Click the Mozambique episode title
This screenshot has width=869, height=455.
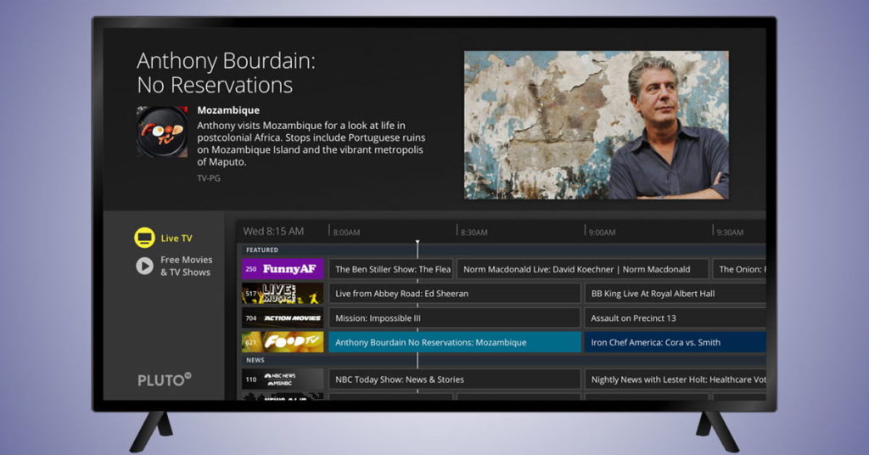[x=228, y=110]
